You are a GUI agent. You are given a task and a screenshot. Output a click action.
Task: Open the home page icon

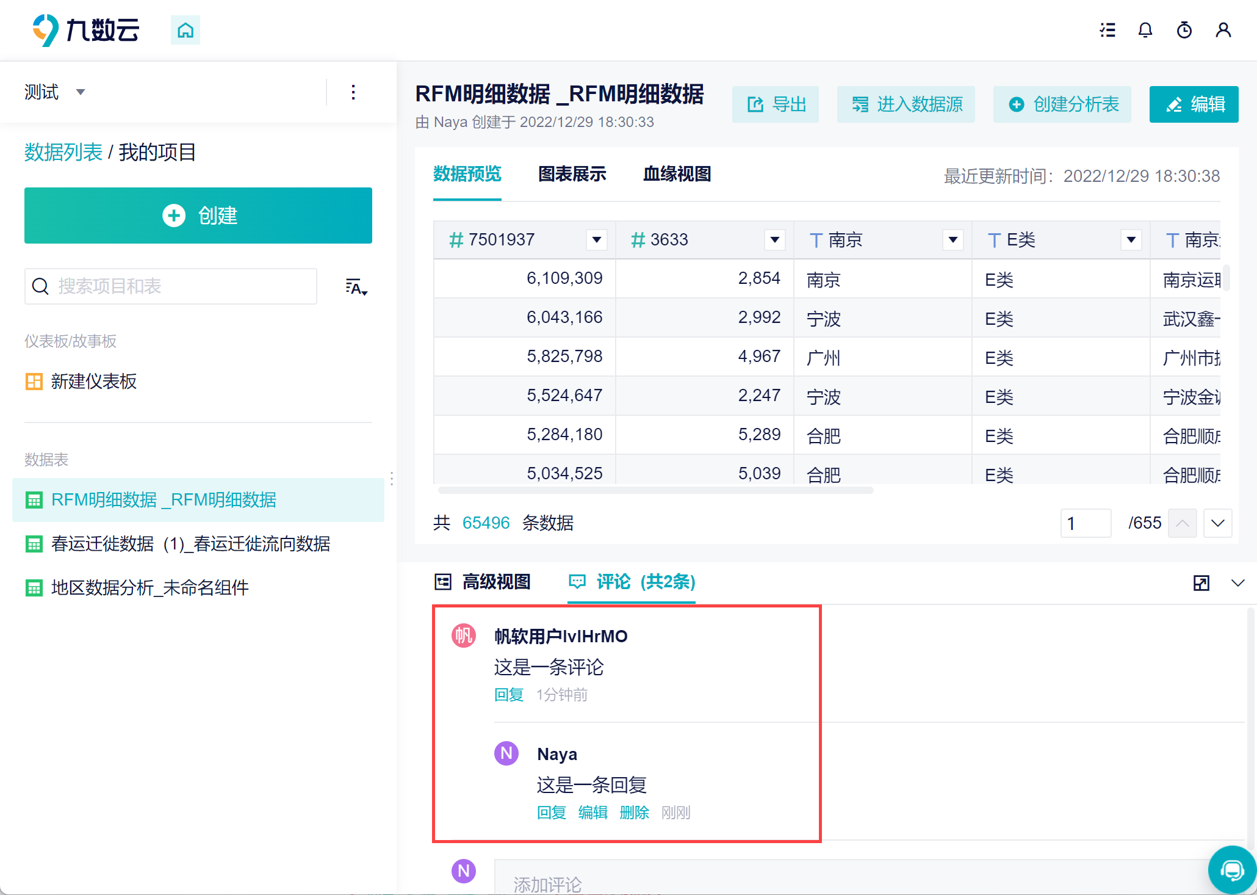point(185,30)
